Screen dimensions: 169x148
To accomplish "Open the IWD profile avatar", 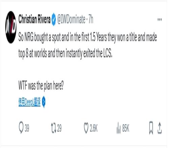I will coord(11,27).
